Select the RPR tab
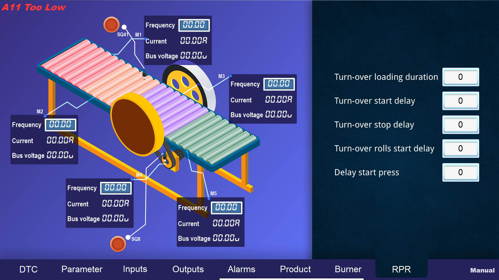This screenshot has width=499, height=280. coord(401,269)
